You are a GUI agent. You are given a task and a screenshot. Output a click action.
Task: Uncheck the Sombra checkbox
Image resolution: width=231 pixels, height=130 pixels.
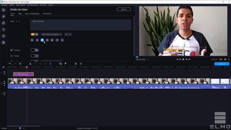(11, 50)
